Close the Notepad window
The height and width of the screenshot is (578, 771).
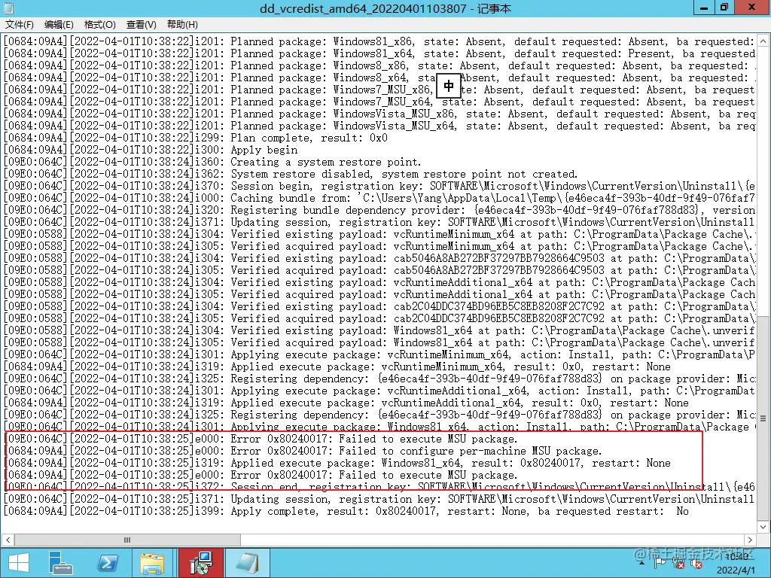(752, 8)
